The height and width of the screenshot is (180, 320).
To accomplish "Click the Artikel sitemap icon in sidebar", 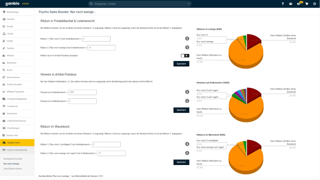I will pyautogui.click(x=4, y=33).
